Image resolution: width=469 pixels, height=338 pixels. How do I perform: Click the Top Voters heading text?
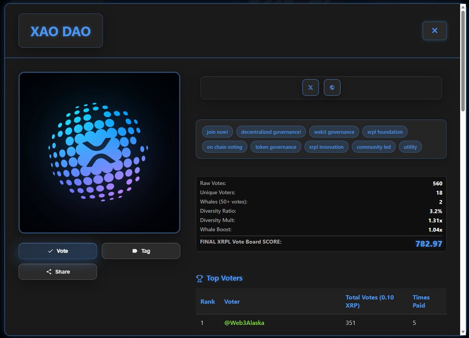(224, 278)
